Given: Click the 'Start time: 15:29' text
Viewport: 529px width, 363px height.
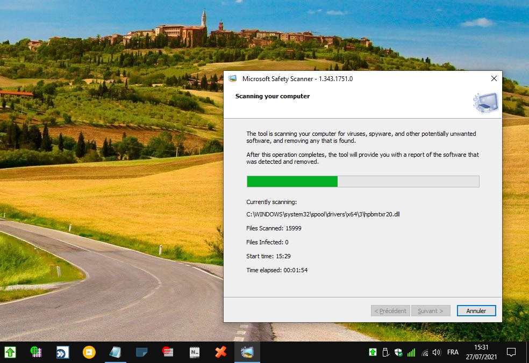Looking at the screenshot, I should (x=268, y=256).
